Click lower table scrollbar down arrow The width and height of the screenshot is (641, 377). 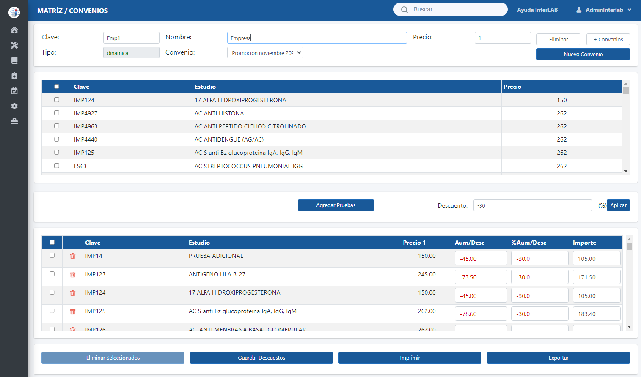(629, 327)
